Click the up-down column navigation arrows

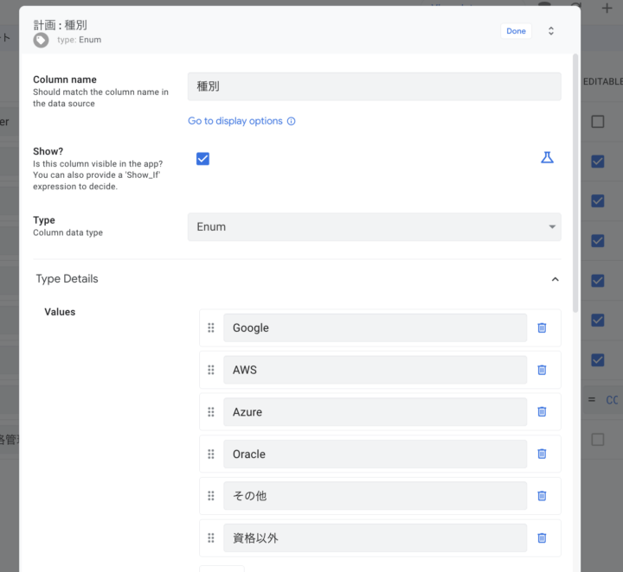pyautogui.click(x=551, y=31)
